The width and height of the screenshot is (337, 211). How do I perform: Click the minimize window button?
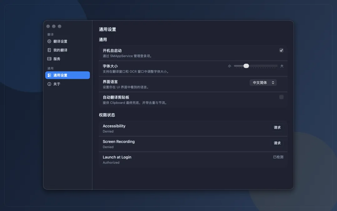pos(54,26)
